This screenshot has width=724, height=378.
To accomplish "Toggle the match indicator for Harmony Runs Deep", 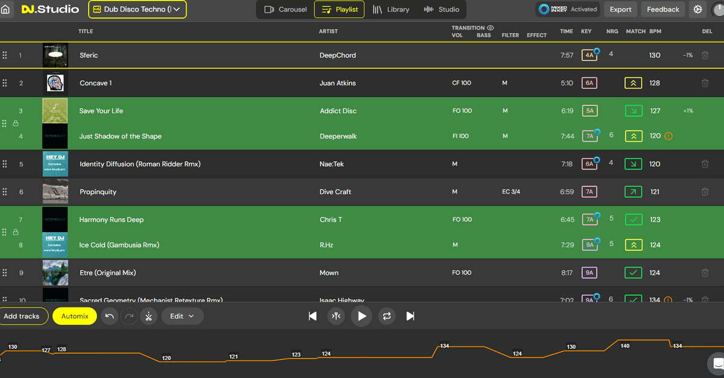I will tap(633, 219).
